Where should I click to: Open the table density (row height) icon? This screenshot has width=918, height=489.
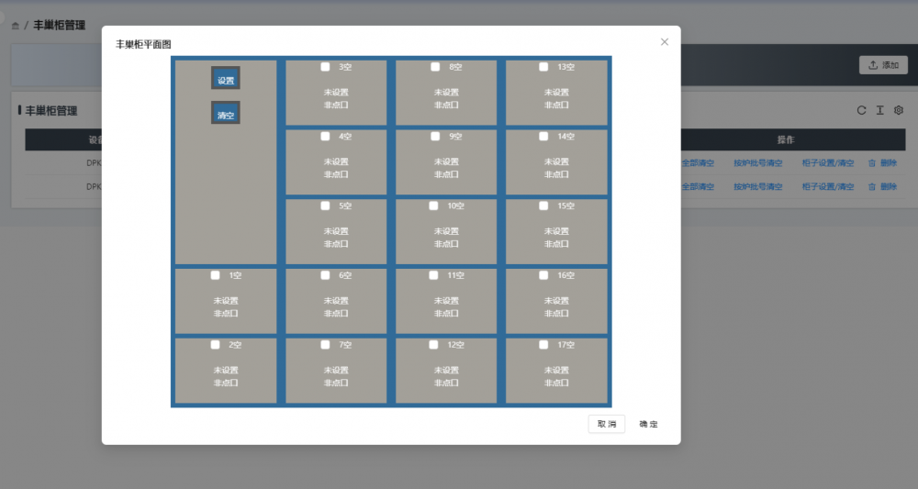[x=879, y=110]
